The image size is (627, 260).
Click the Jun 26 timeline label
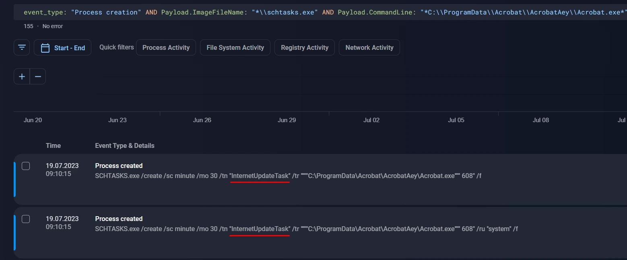tap(202, 120)
